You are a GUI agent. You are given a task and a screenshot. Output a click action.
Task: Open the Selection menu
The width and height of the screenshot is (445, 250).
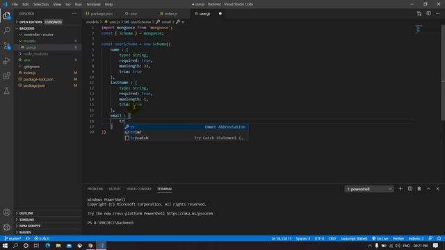point(41,4)
